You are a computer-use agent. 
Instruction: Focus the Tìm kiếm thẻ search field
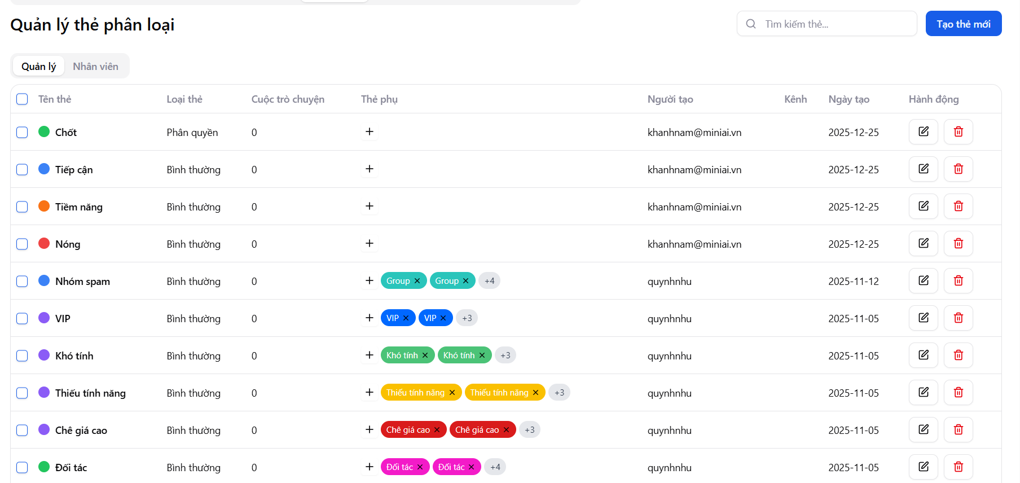pos(835,24)
